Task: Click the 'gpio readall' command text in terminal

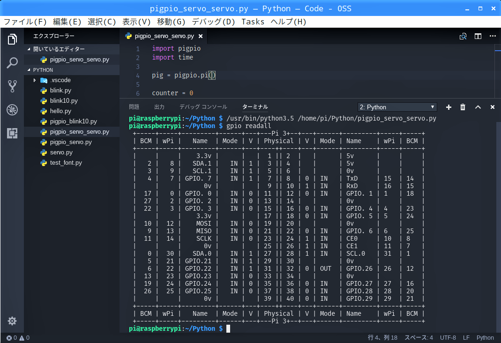Action: pos(248,126)
